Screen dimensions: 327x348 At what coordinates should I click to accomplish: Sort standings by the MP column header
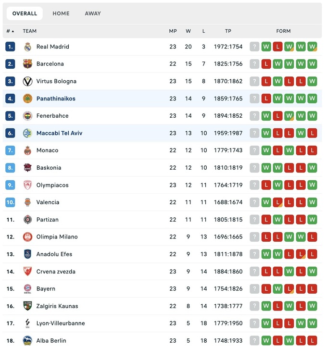173,31
